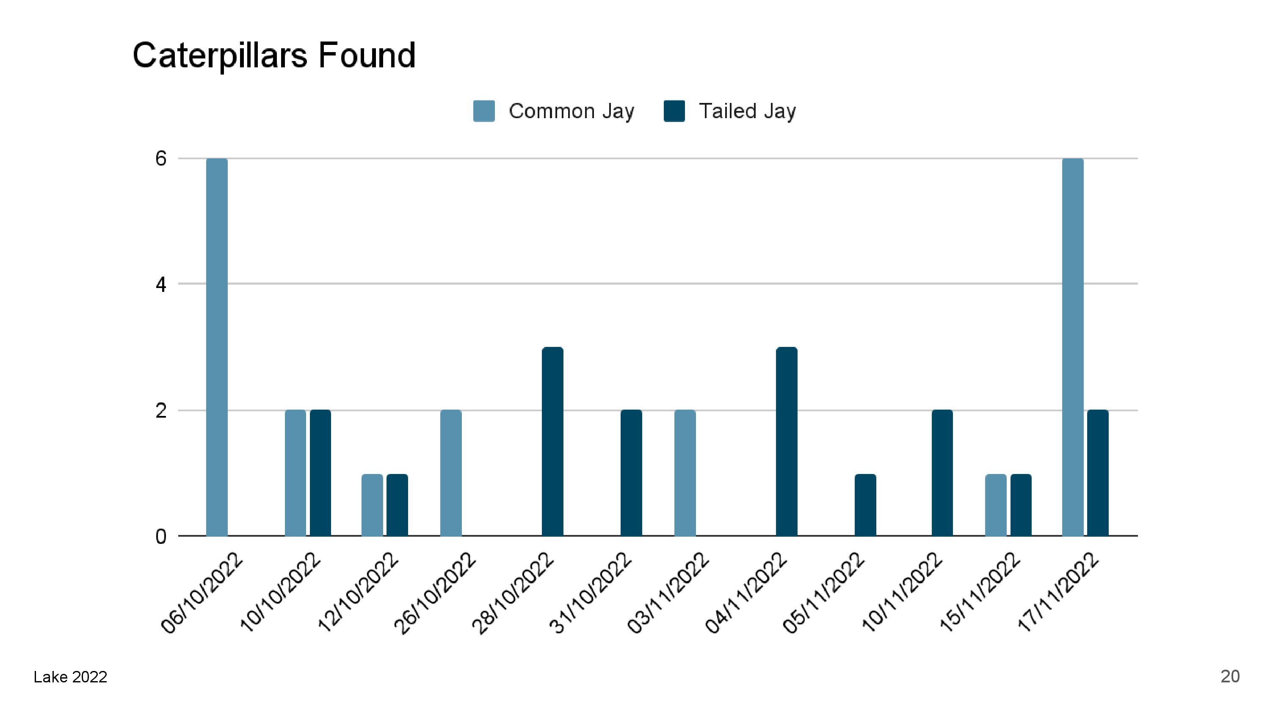Select the y-axis value label 6
This screenshot has height=715, width=1270.
[161, 159]
